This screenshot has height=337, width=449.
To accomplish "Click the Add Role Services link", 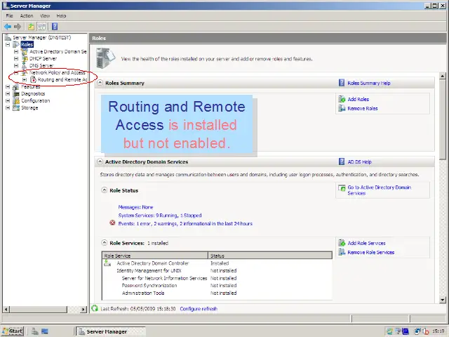I will click(x=366, y=243).
